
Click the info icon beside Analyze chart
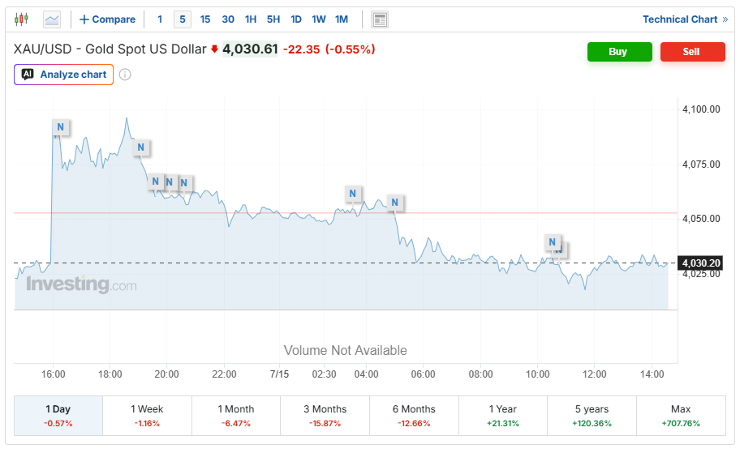click(x=125, y=75)
